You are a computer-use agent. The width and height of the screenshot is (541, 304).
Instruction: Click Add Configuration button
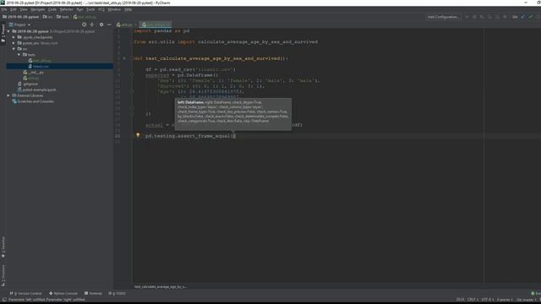443,17
